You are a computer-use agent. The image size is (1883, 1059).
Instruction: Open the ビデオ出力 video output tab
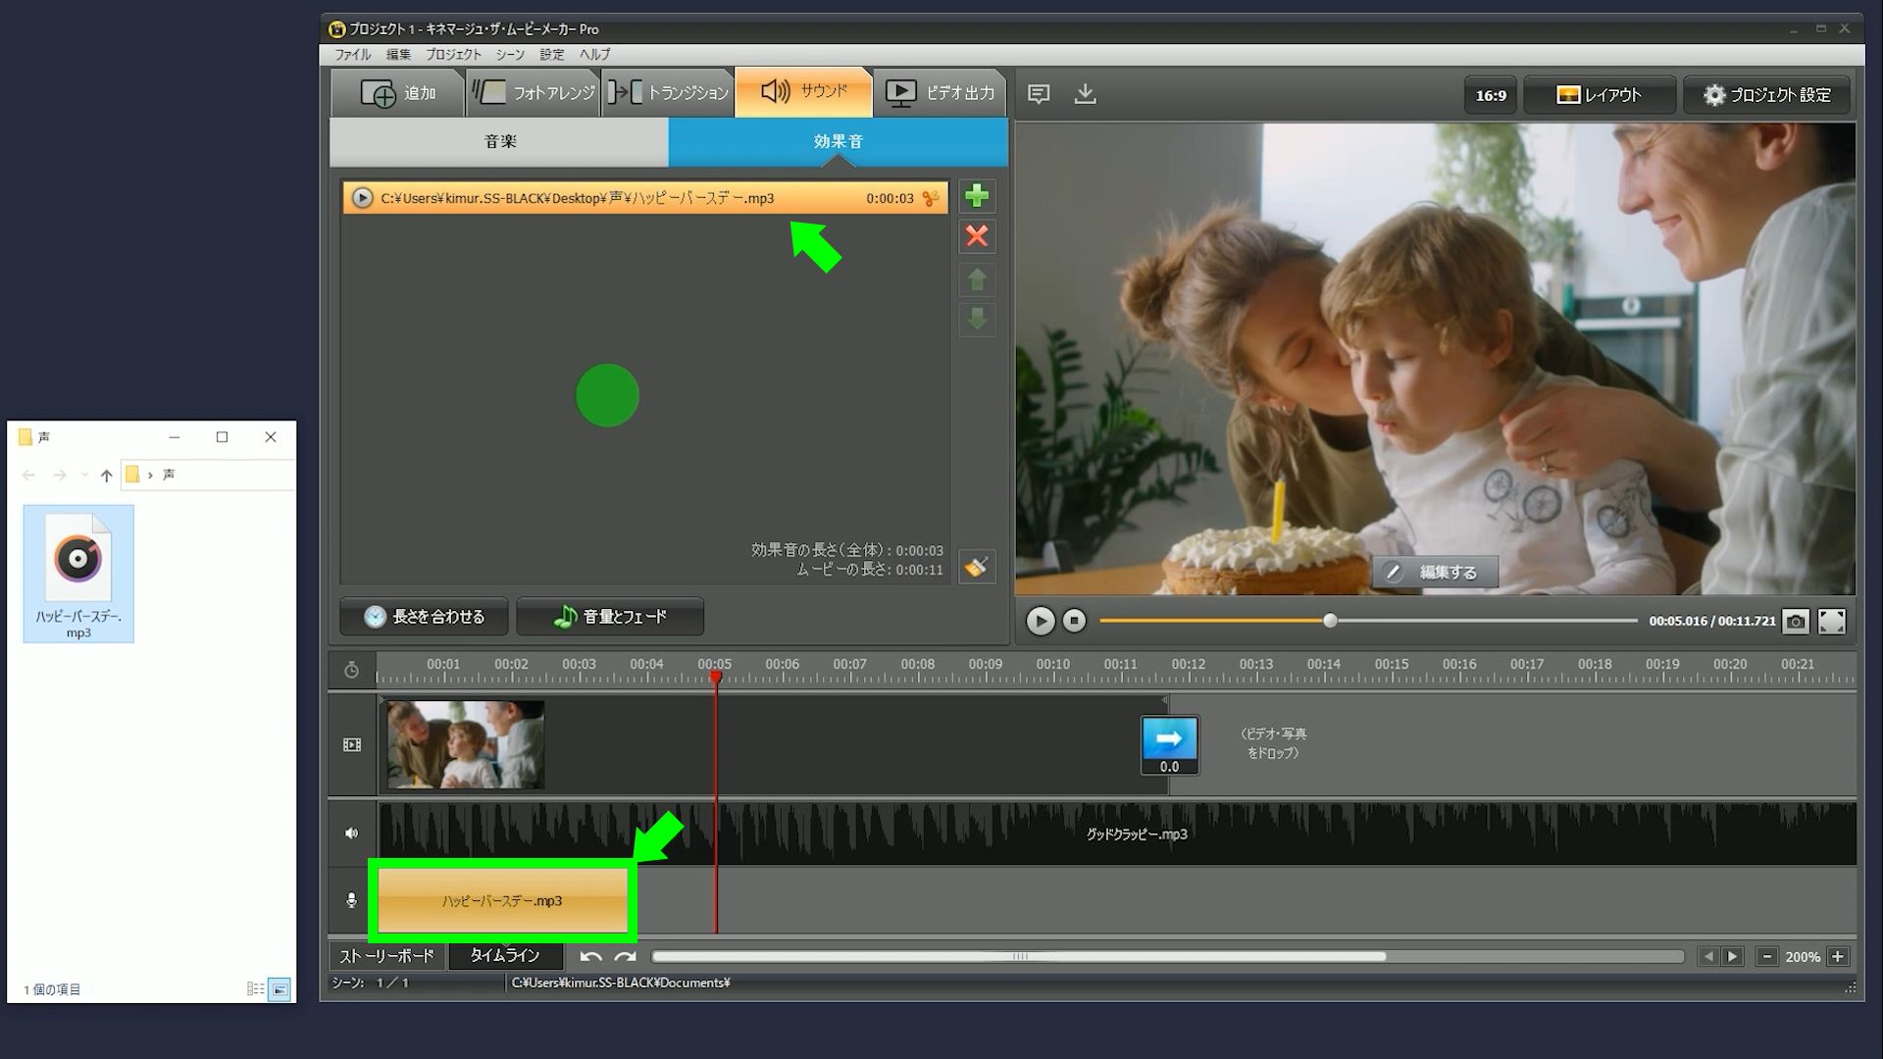[940, 93]
